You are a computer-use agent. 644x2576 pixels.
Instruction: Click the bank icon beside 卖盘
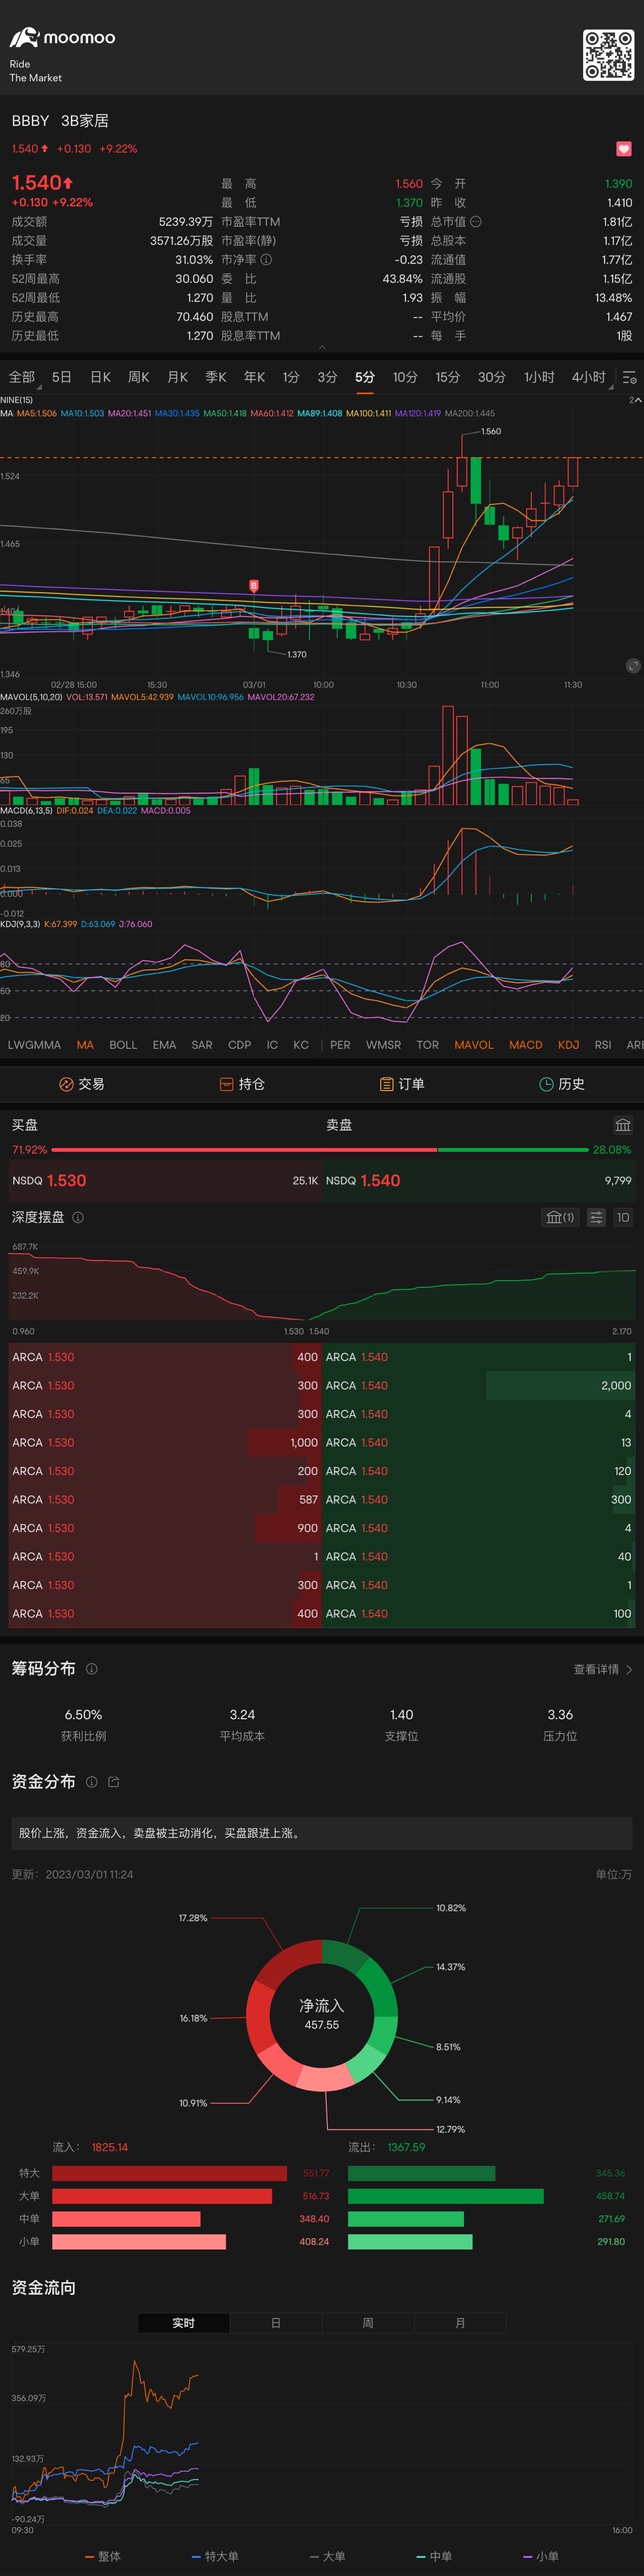pyautogui.click(x=623, y=1125)
